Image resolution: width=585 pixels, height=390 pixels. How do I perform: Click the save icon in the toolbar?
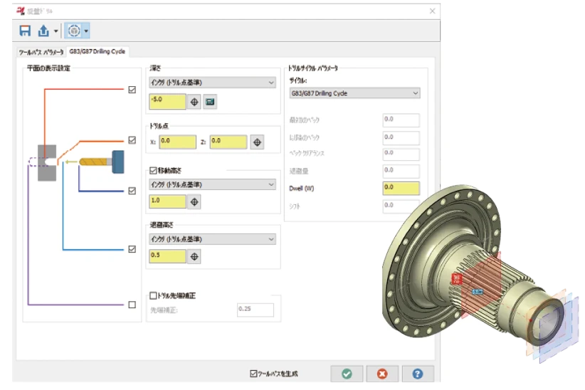click(26, 31)
